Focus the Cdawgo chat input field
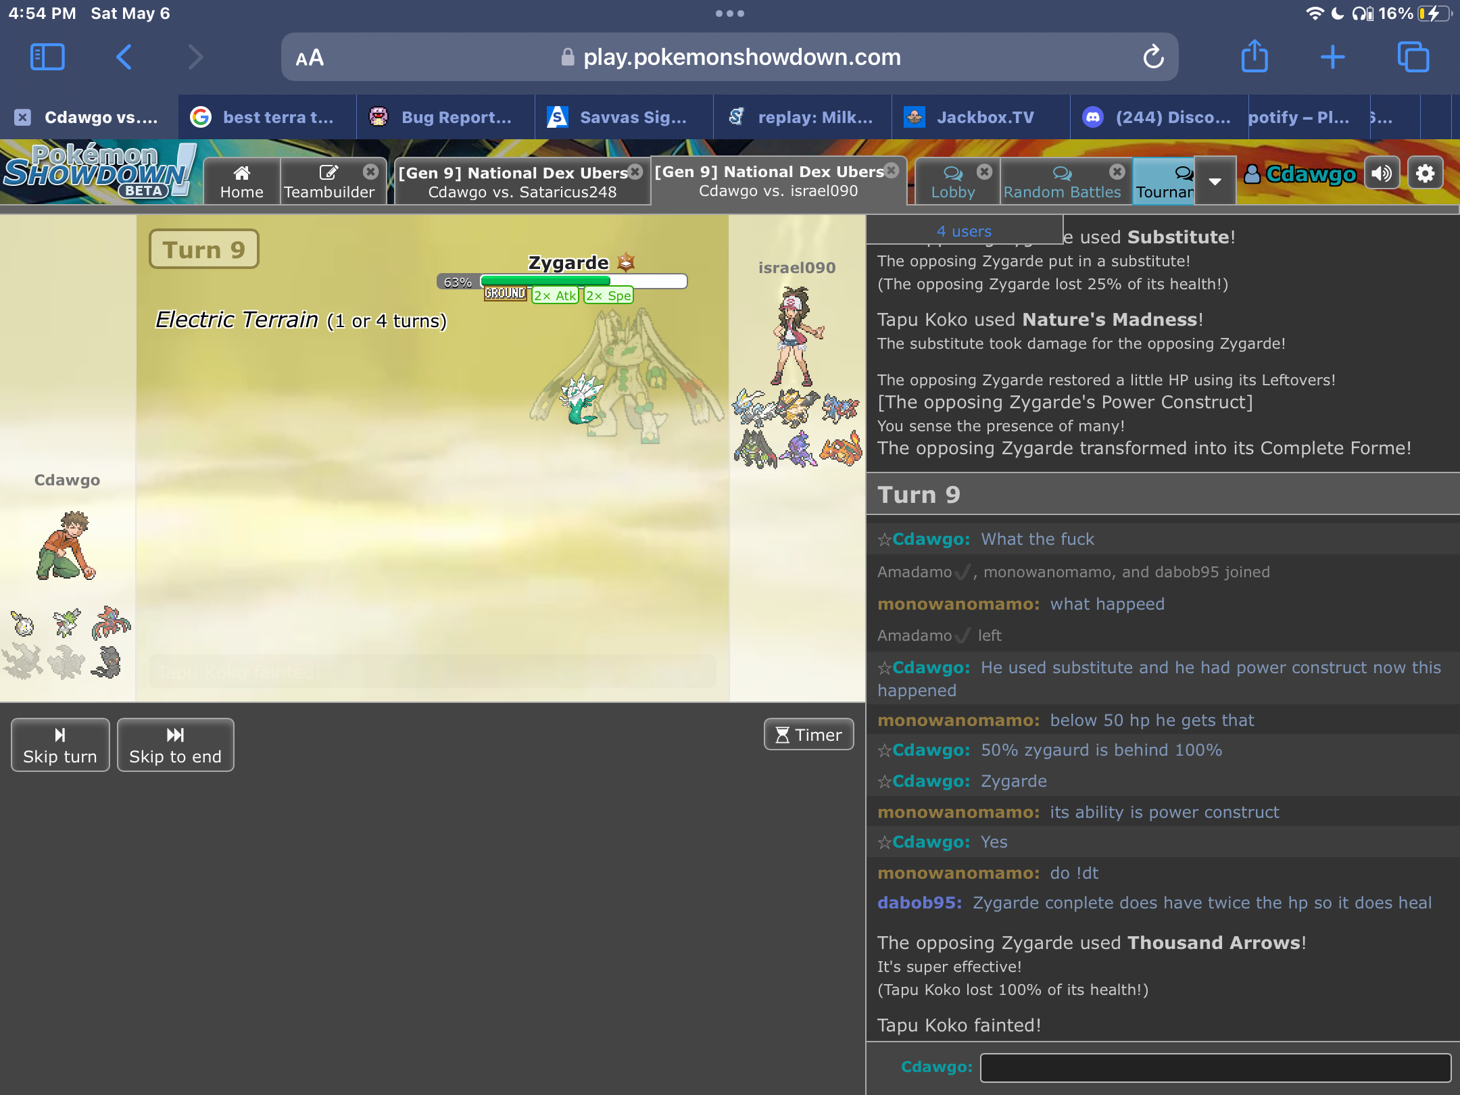This screenshot has height=1095, width=1460. click(1215, 1067)
